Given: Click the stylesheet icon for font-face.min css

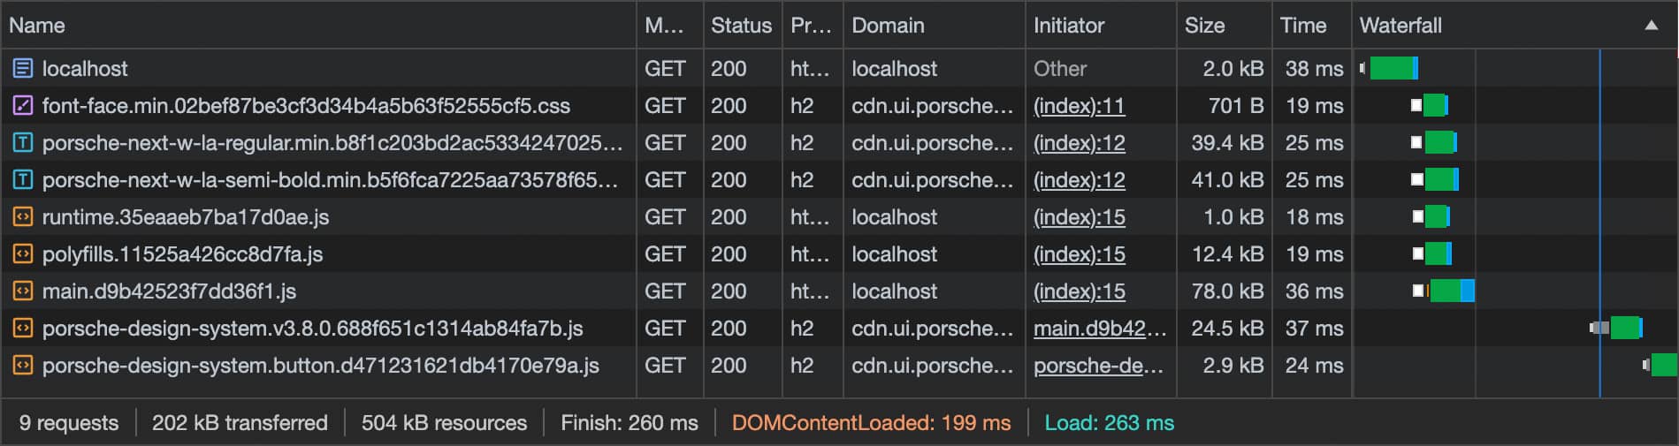Looking at the screenshot, I should (x=23, y=105).
